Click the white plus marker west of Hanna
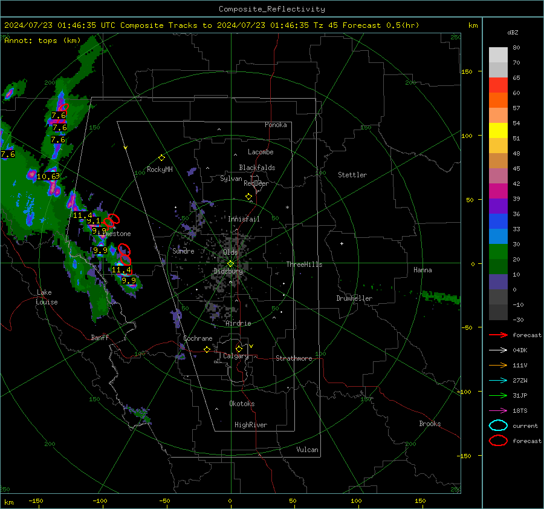This screenshot has width=544, height=509. 342,243
